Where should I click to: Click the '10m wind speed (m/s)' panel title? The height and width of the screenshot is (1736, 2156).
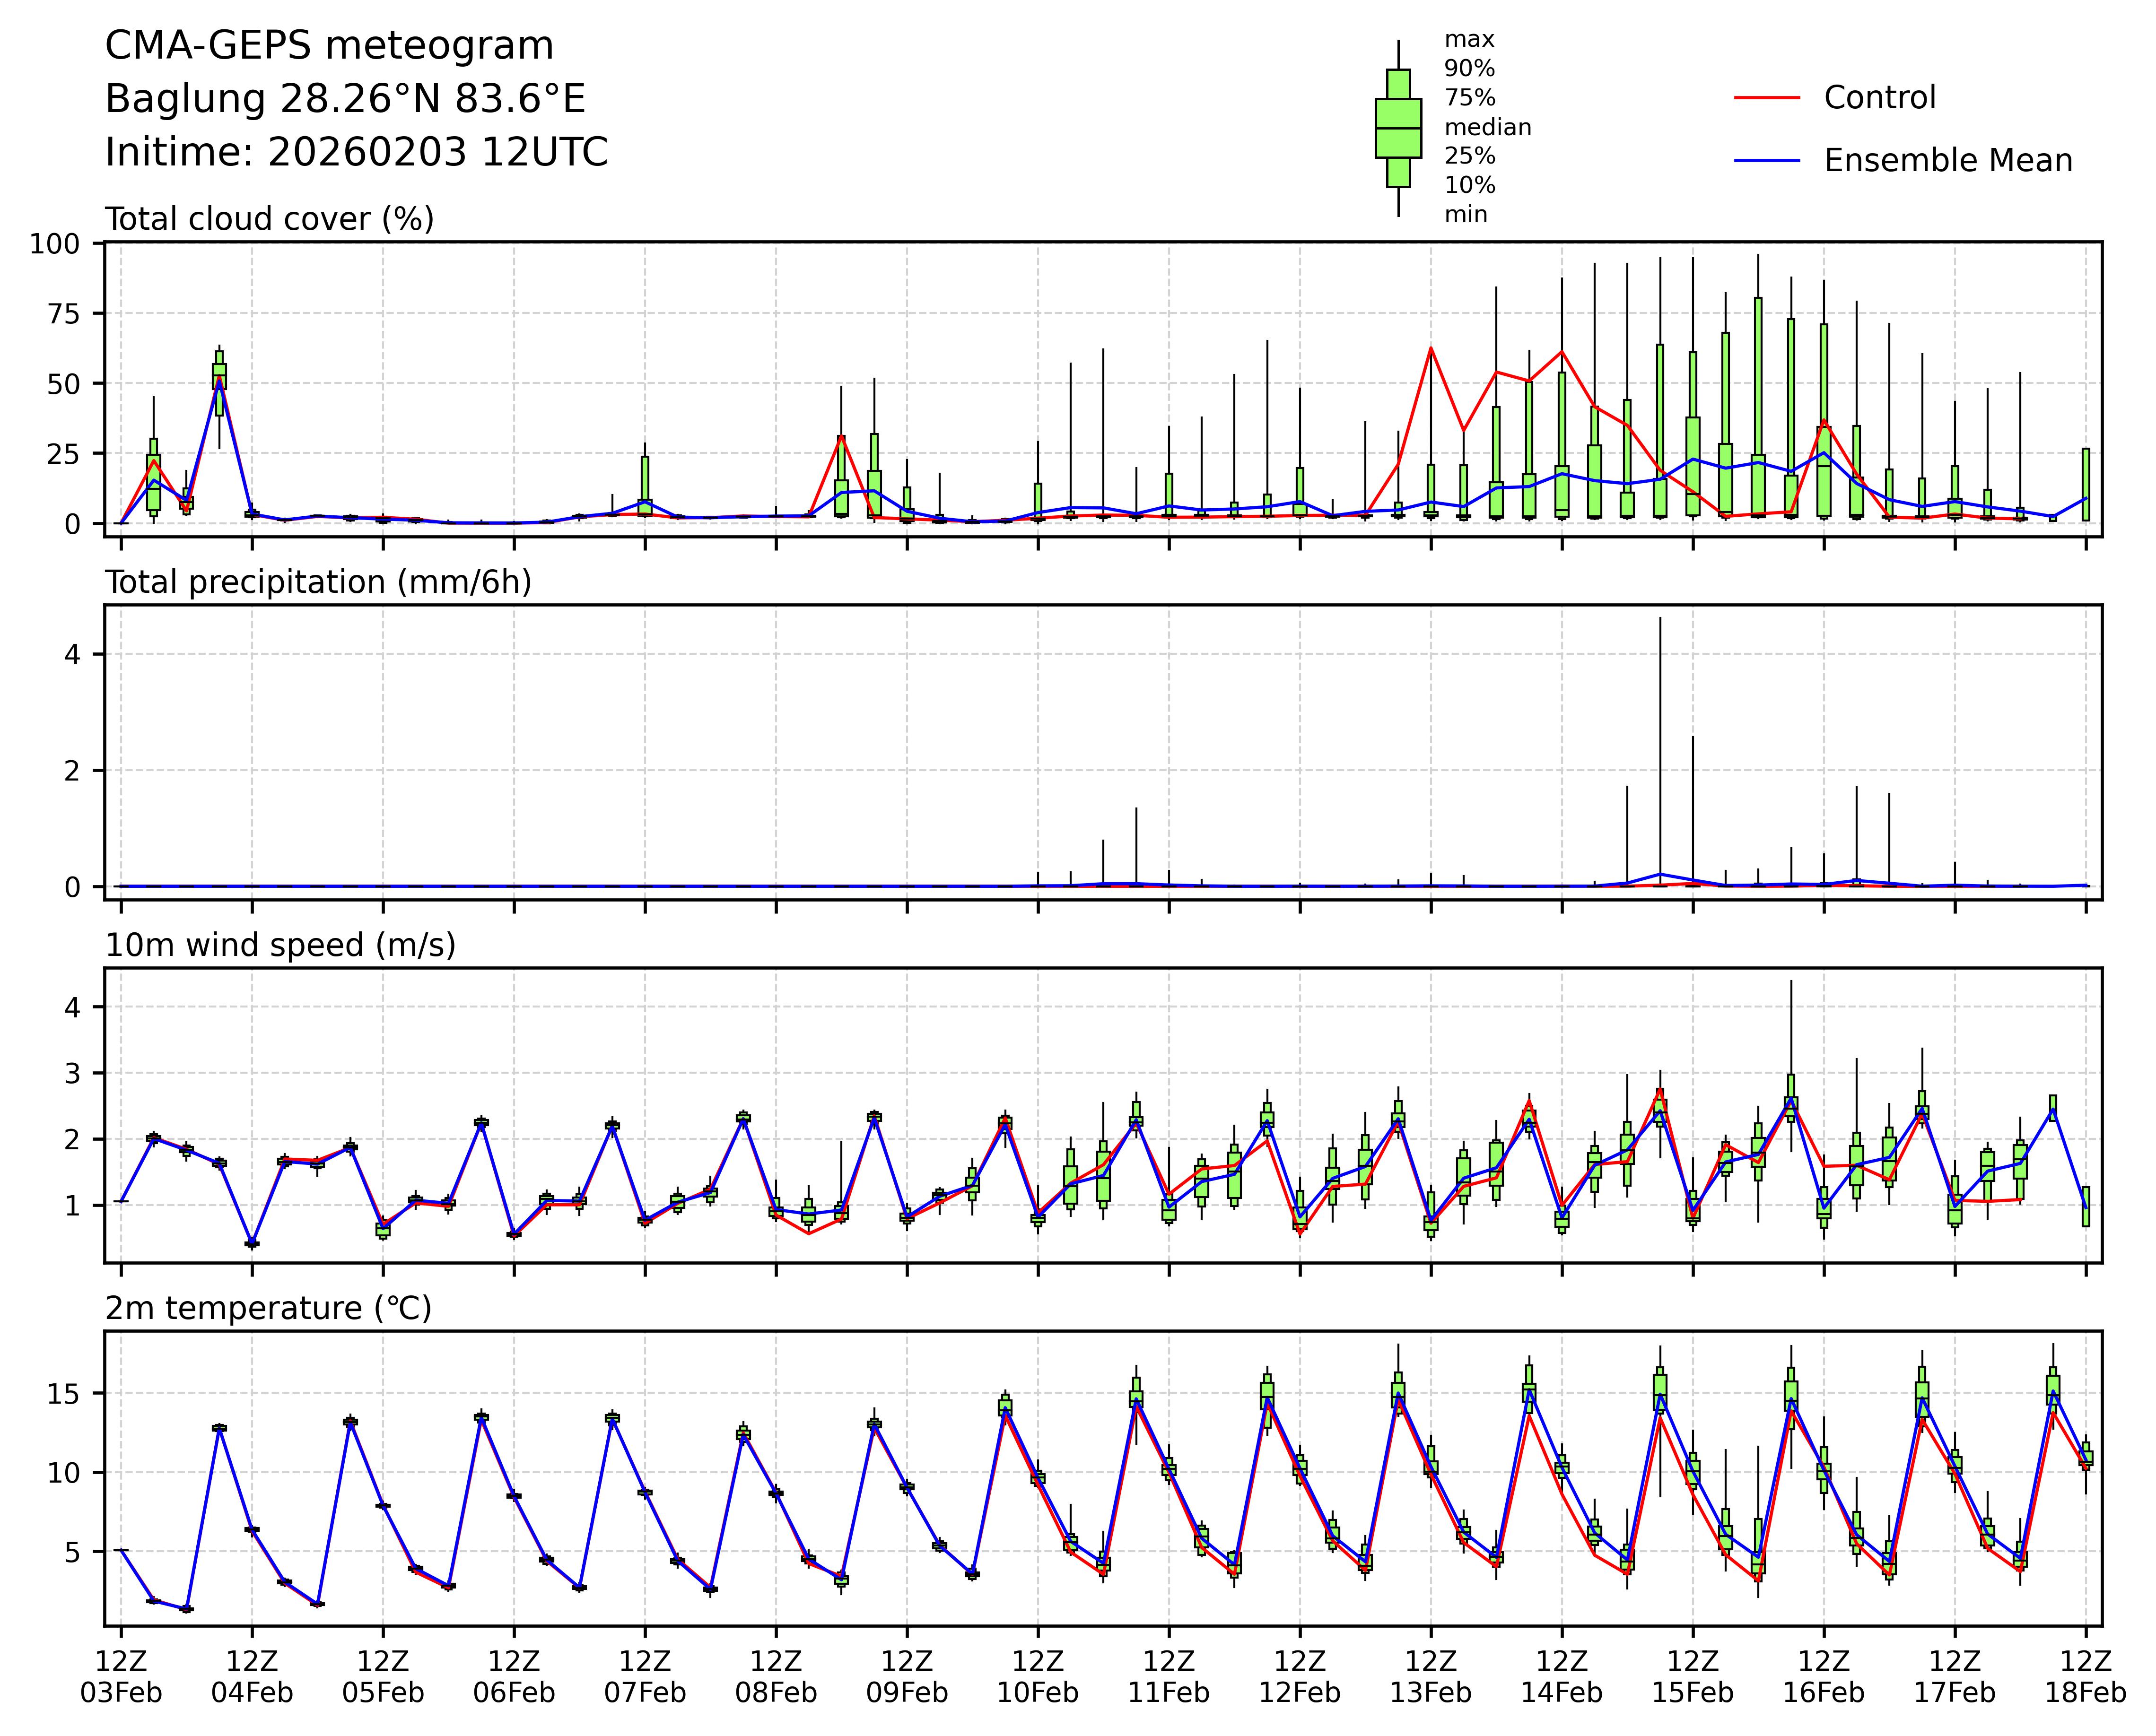point(280,945)
